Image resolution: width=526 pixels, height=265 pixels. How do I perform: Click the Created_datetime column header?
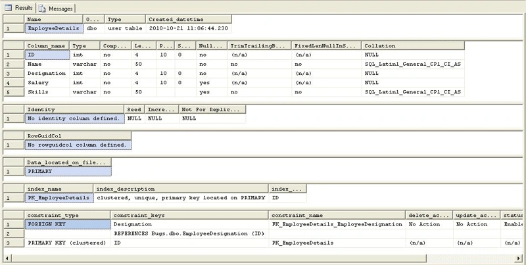189,20
